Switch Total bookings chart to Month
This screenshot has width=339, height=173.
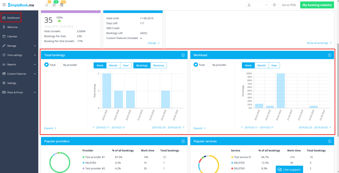[113, 65]
